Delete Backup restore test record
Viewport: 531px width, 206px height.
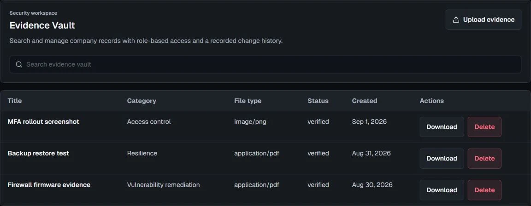click(484, 158)
